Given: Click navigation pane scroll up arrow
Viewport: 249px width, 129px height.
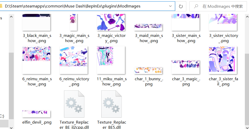Looking at the screenshot, I should 11,17.
